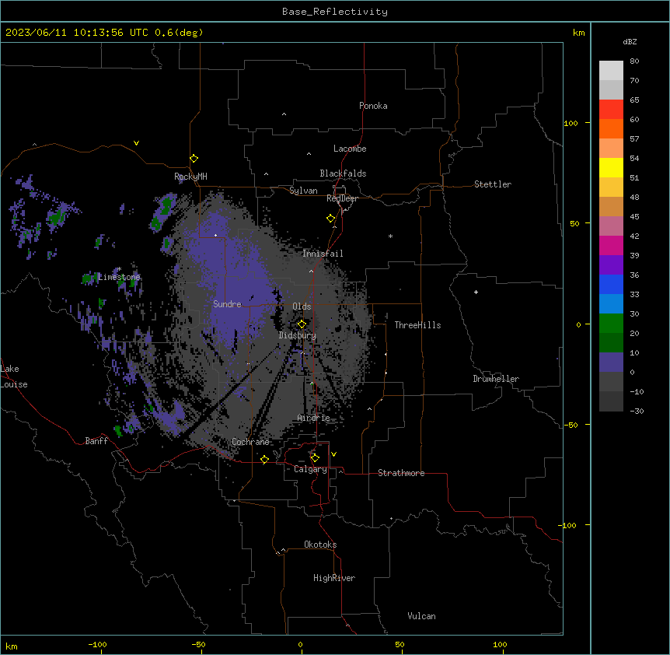Click the Sylvan label
670x655 pixels.
pyautogui.click(x=303, y=191)
